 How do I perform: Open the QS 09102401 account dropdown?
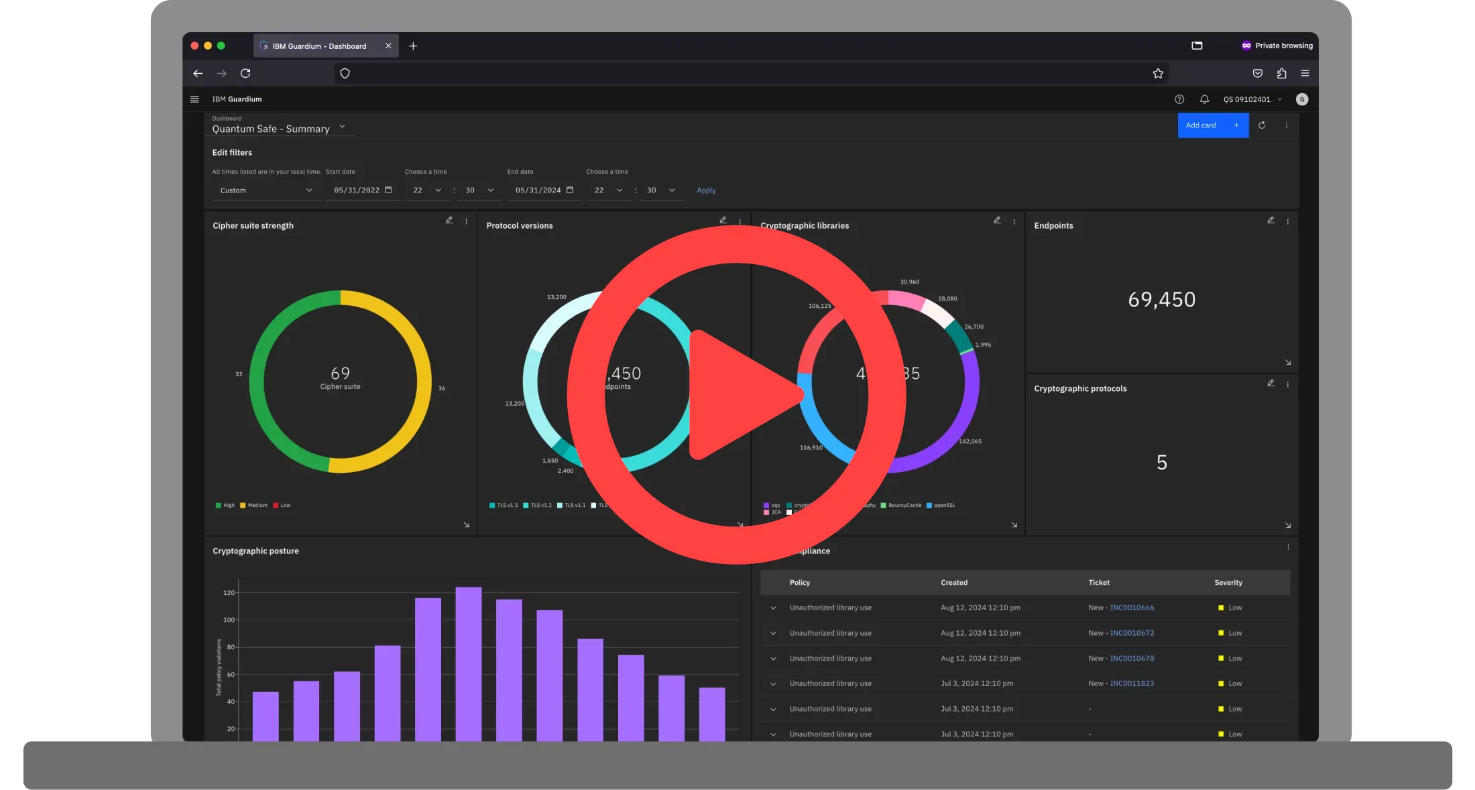pyautogui.click(x=1252, y=99)
